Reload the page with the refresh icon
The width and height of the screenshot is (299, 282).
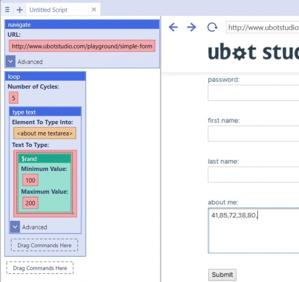pos(212,27)
